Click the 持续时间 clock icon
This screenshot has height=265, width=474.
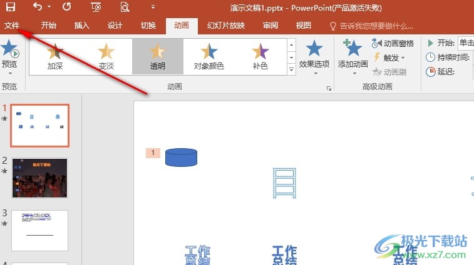point(430,57)
